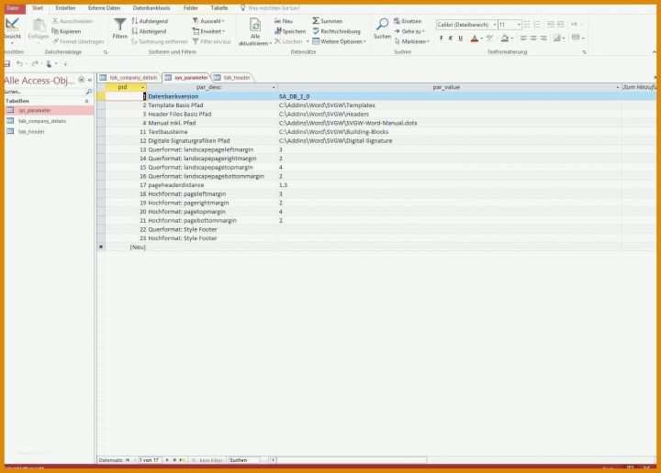Center text alignment in ribbon
The height and width of the screenshot is (473, 661).
533,38
